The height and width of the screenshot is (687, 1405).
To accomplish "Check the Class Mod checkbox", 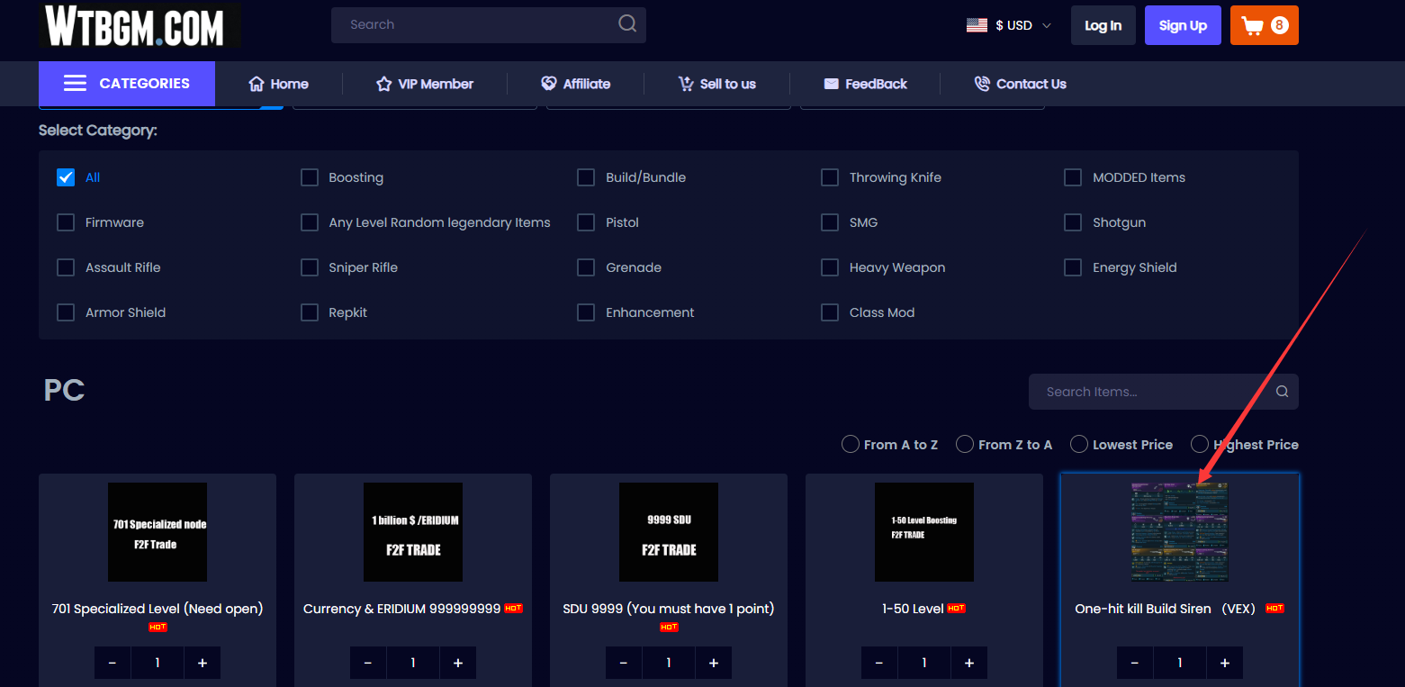I will tap(830, 312).
